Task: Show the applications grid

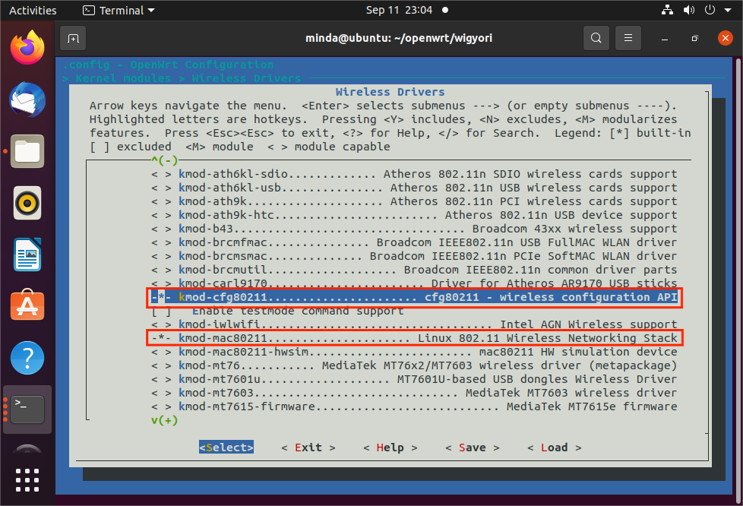Action: (27, 480)
